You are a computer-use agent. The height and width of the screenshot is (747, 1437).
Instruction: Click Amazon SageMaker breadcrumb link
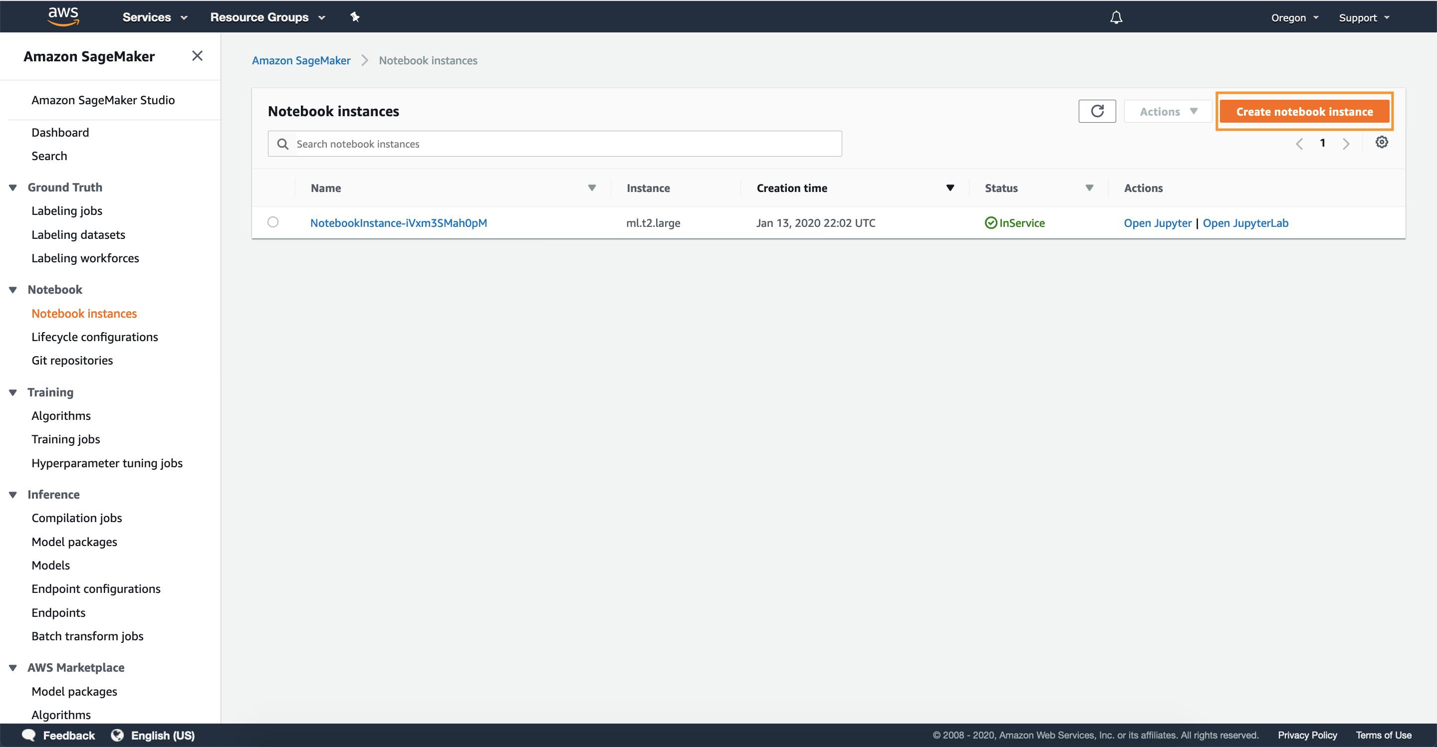click(x=301, y=60)
